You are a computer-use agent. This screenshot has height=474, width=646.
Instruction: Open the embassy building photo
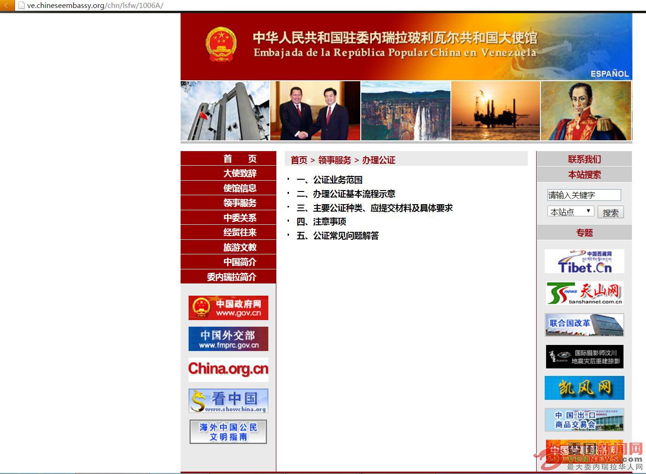click(x=225, y=111)
